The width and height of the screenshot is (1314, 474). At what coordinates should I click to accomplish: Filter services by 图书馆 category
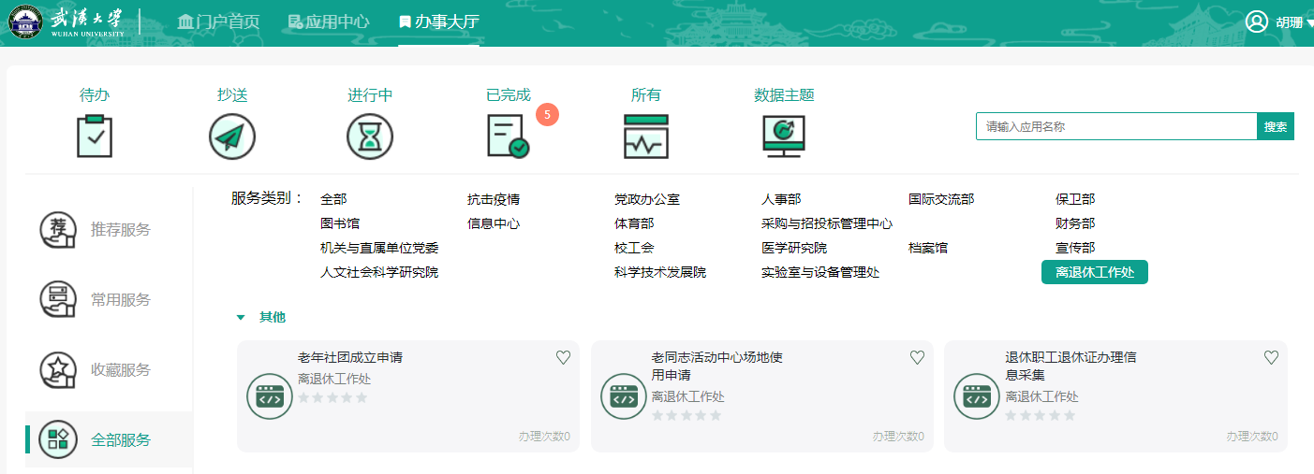[339, 223]
